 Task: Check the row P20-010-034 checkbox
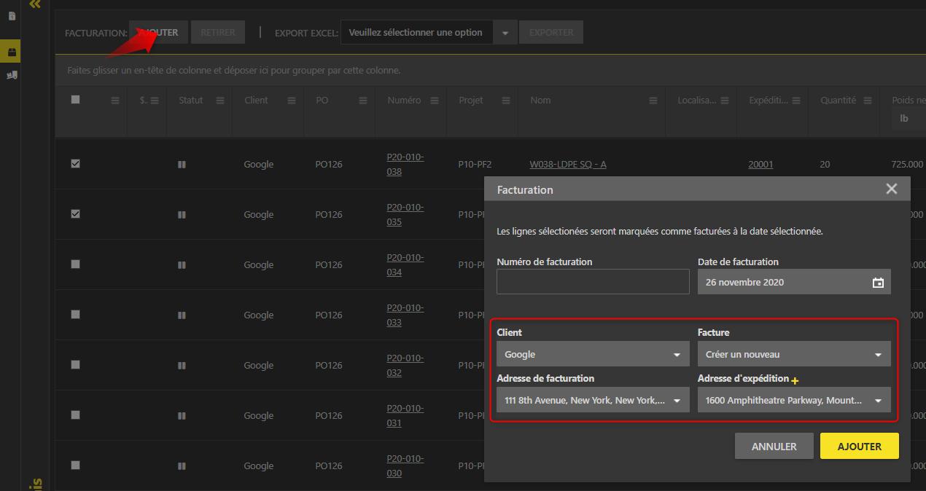tap(75, 264)
